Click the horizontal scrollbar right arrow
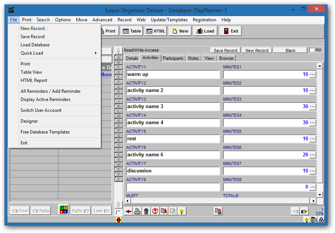This screenshot has width=335, height=233. tap(313, 201)
